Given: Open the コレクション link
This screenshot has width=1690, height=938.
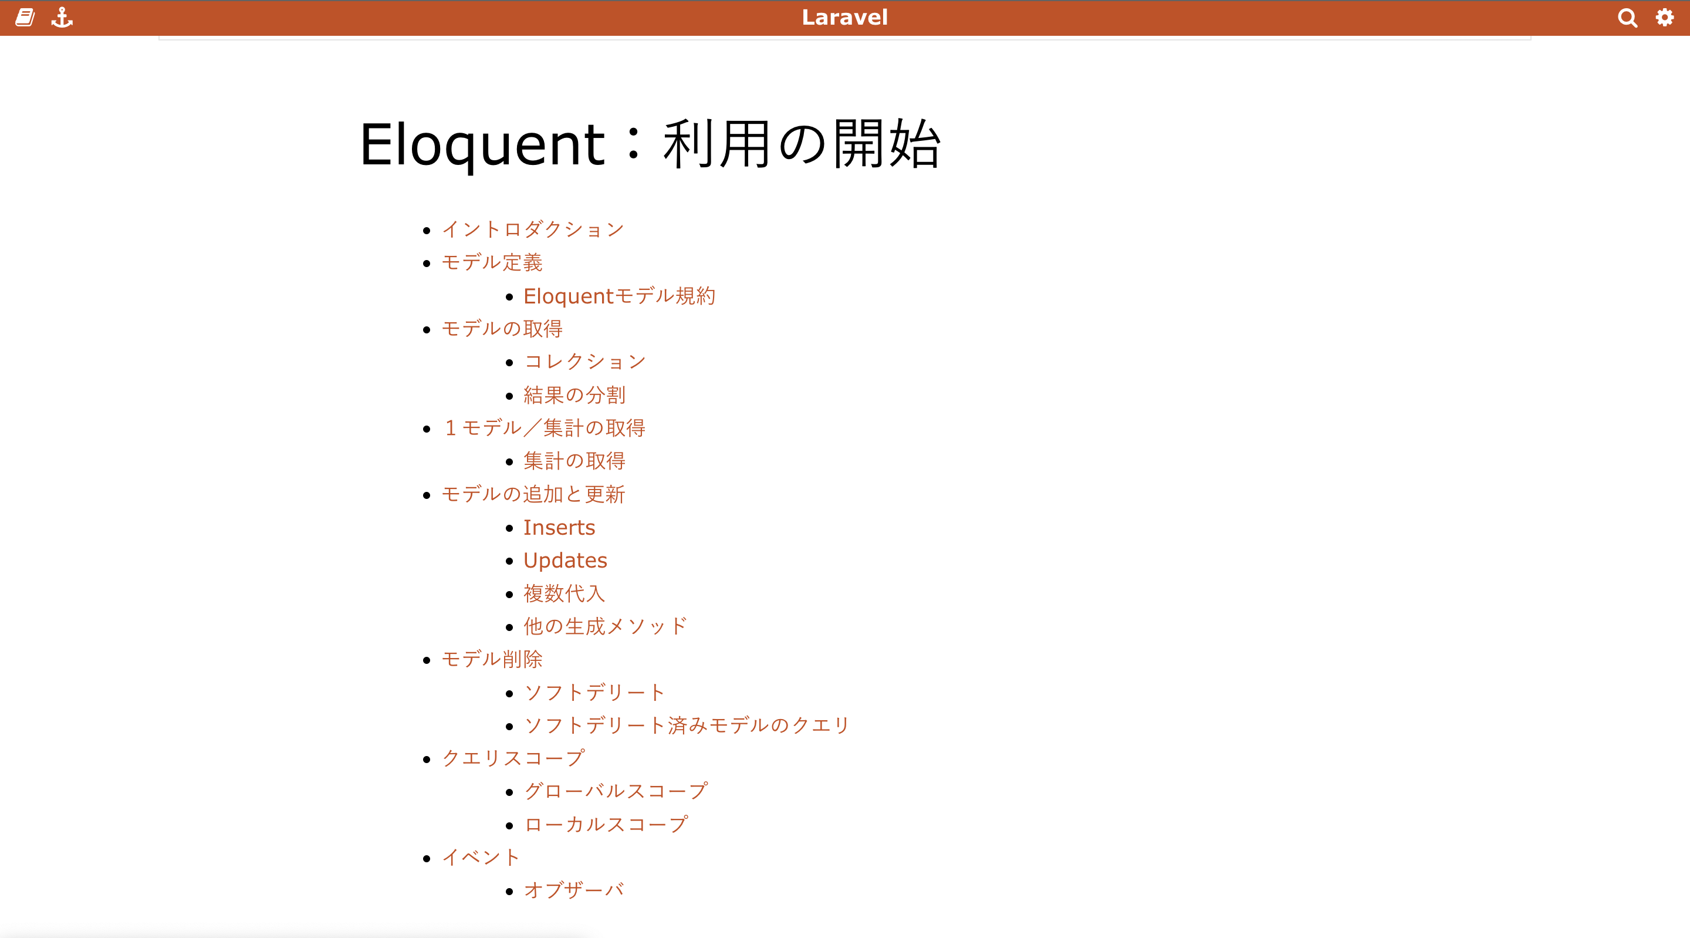Looking at the screenshot, I should pyautogui.click(x=584, y=362).
